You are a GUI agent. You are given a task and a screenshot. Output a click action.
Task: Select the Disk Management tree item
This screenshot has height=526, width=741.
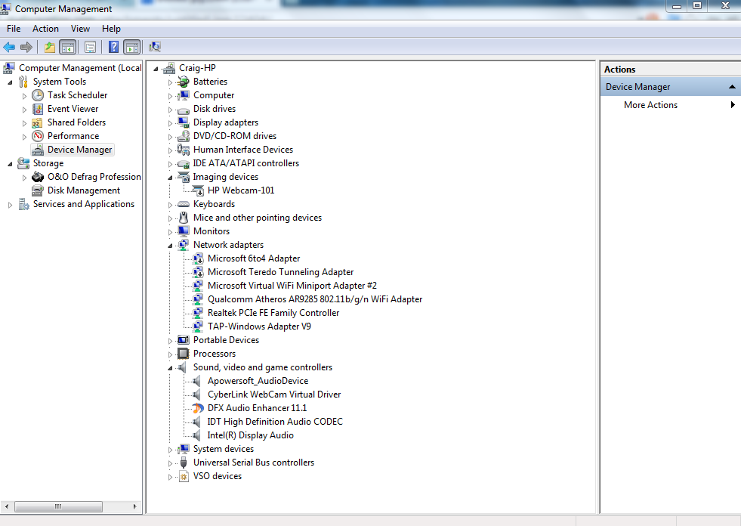point(84,190)
